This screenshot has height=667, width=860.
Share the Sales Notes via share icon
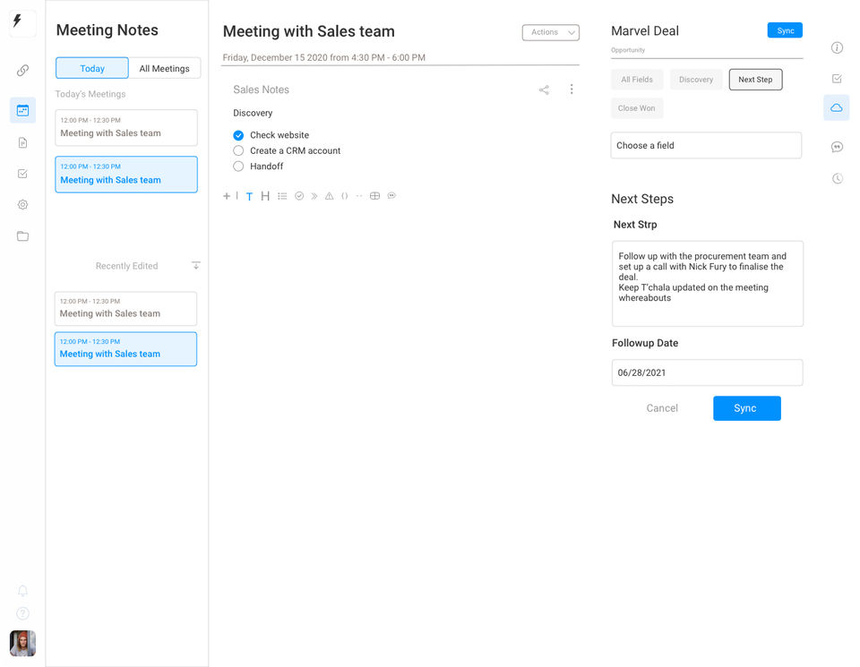click(x=544, y=90)
